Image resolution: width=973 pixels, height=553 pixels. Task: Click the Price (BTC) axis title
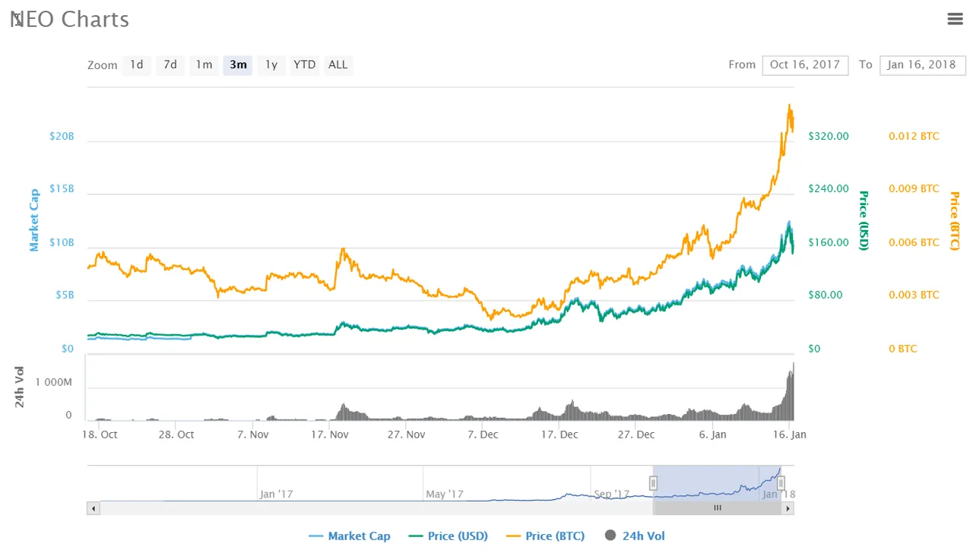[x=955, y=220]
